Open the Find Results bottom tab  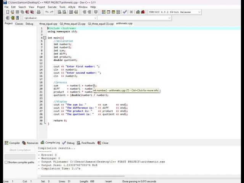pyautogui.click(x=86, y=143)
